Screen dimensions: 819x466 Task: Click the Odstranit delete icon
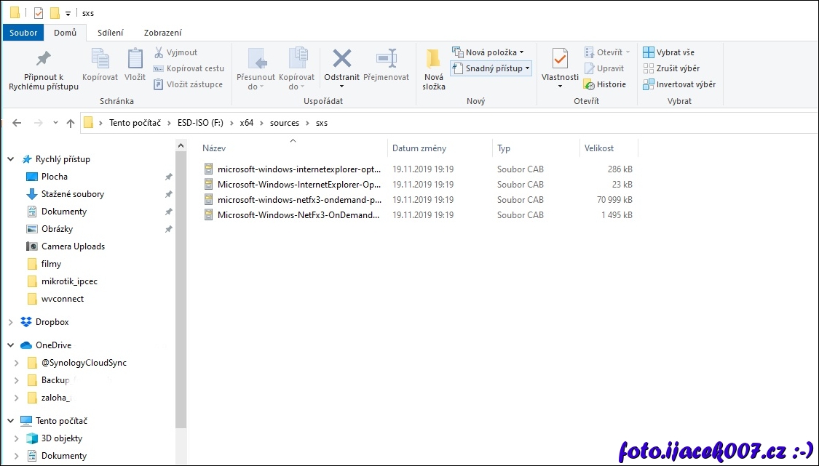341,60
